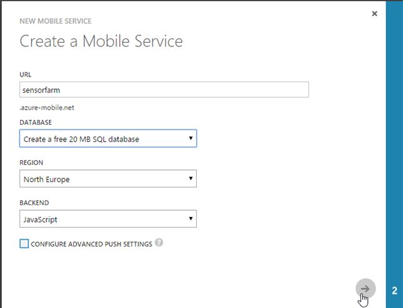Open the Database dropdown
The height and width of the screenshot is (308, 403).
(108, 139)
